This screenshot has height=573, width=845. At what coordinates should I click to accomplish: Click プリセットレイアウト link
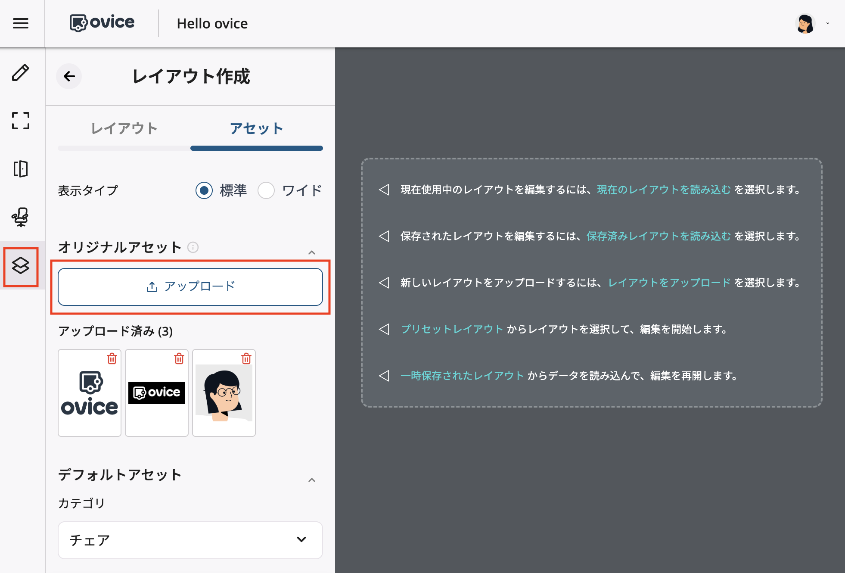[452, 329]
